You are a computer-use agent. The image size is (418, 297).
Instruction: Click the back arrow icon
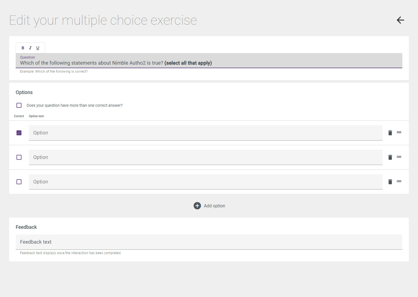point(400,20)
